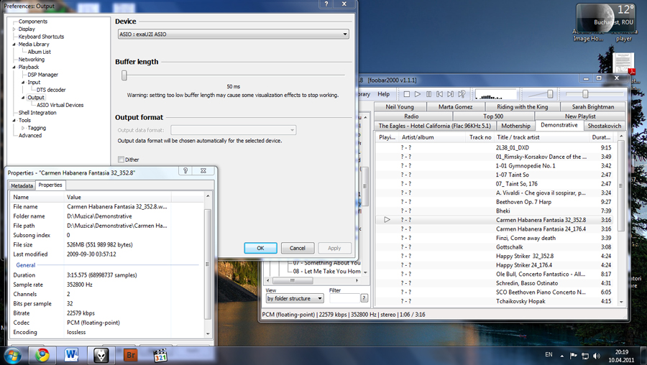Click the Preferences dialog help question mark
This screenshot has width=647, height=365.
tap(326, 4)
